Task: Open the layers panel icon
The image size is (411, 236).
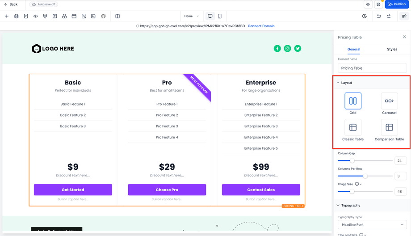Action: 17,16
